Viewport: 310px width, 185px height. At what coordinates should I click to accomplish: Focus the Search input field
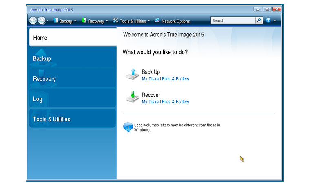tap(233, 20)
